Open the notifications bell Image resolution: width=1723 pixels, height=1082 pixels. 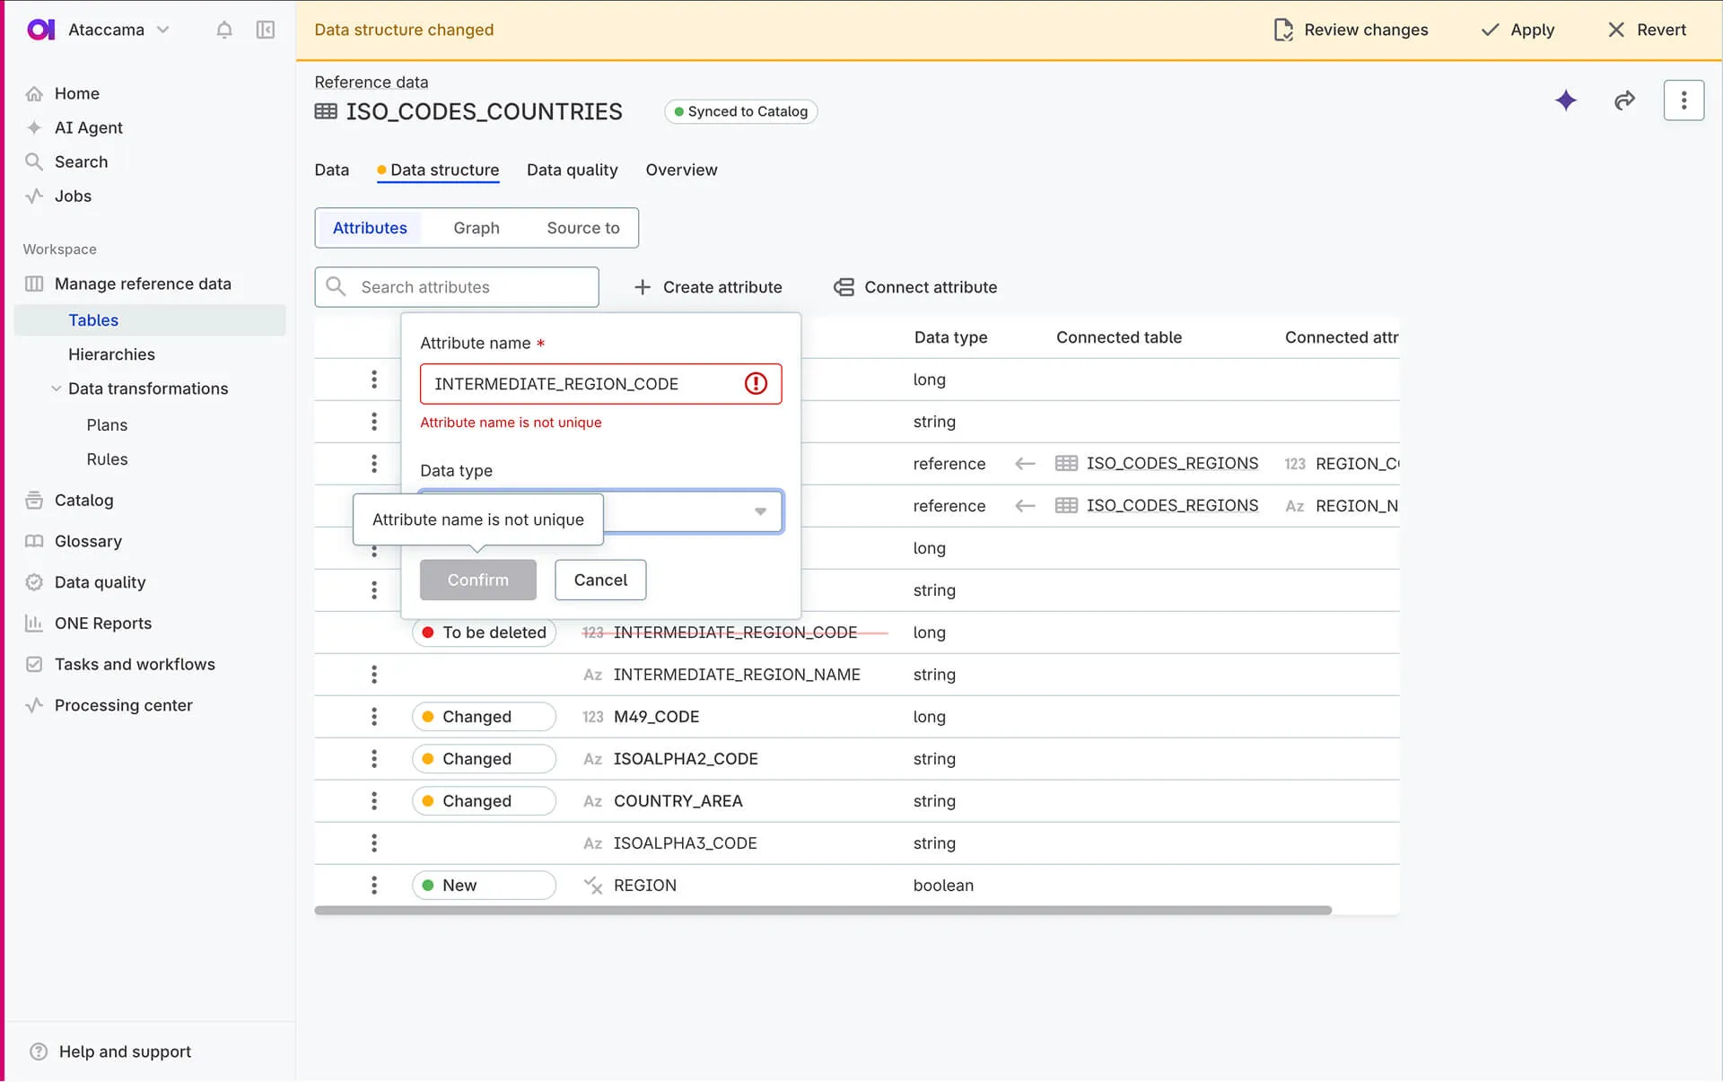coord(224,30)
